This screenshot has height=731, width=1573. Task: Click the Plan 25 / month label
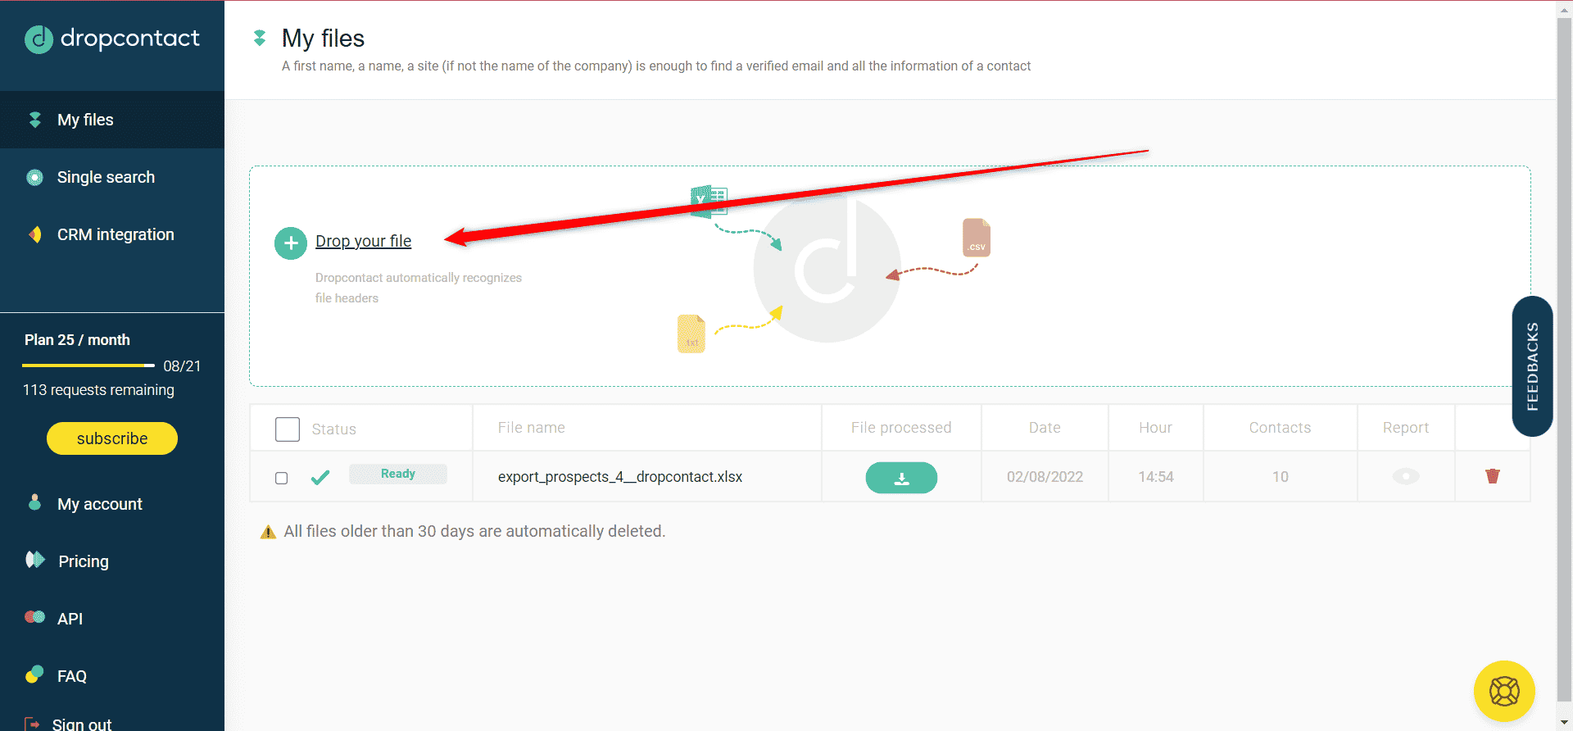[x=77, y=340]
